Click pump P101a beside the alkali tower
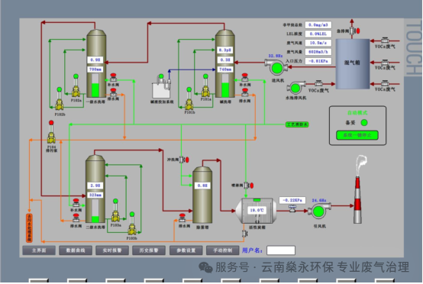Image resolution: width=423 pixels, height=284 pixels. click(x=205, y=86)
